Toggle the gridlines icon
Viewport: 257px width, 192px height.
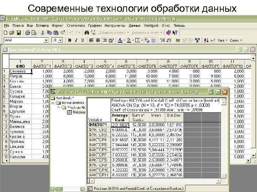pos(153,40)
